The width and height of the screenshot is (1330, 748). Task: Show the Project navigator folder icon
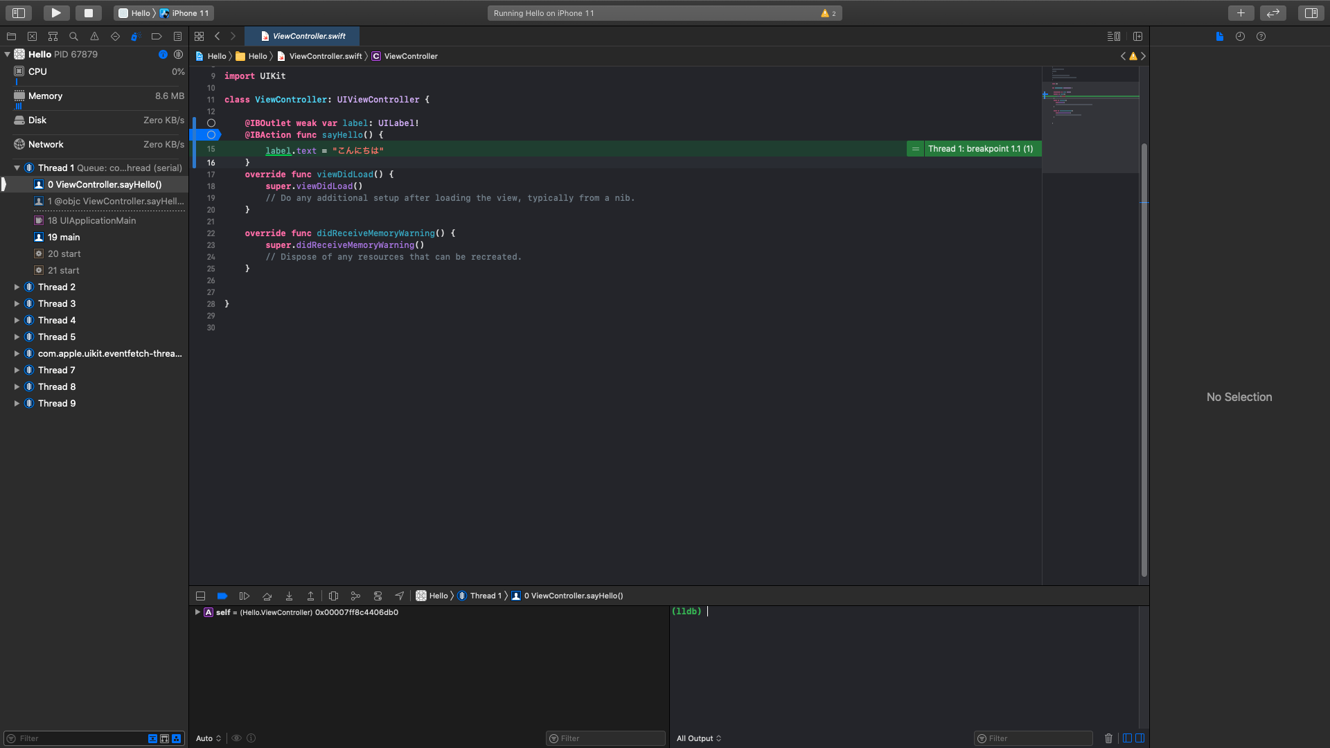pyautogui.click(x=11, y=36)
